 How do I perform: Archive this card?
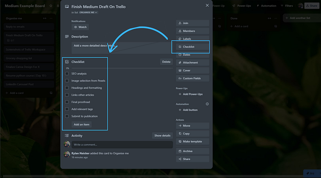193,151
